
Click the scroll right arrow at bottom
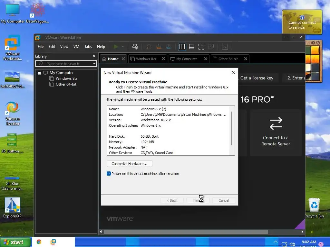[x=302, y=232]
